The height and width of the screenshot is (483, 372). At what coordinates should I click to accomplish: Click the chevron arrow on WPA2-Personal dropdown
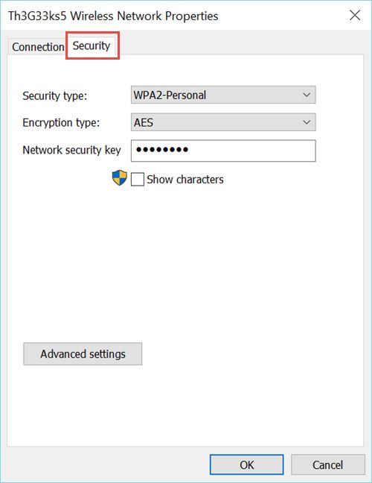(x=307, y=95)
